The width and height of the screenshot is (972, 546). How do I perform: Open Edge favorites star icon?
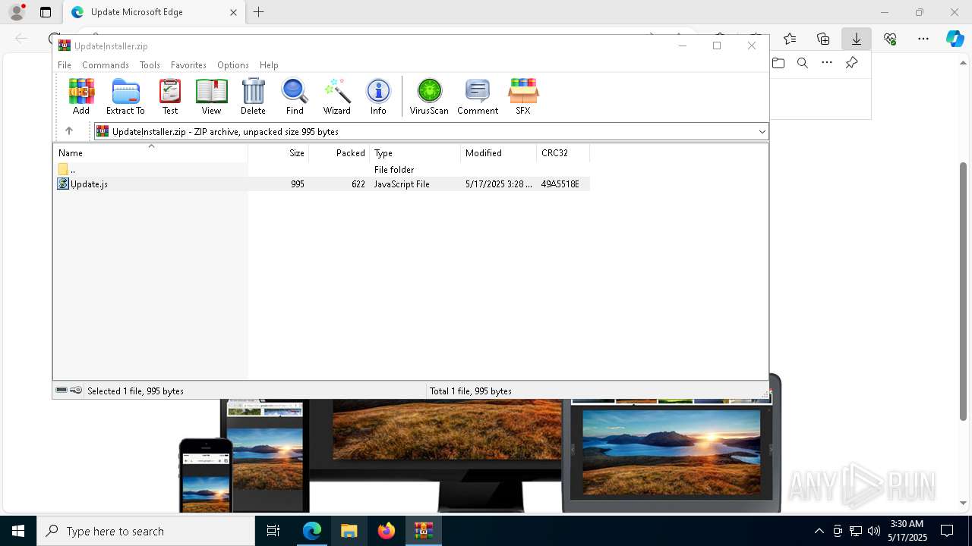click(790, 39)
